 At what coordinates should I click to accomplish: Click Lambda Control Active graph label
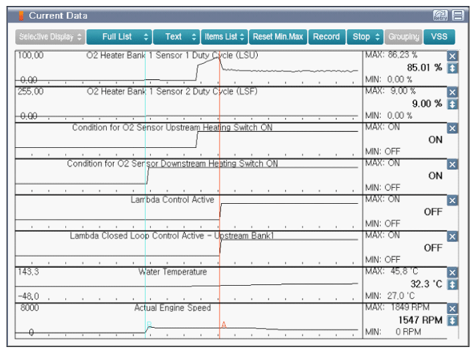tap(172, 200)
